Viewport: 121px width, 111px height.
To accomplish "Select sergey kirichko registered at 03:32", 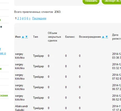I will tap(20, 66).
